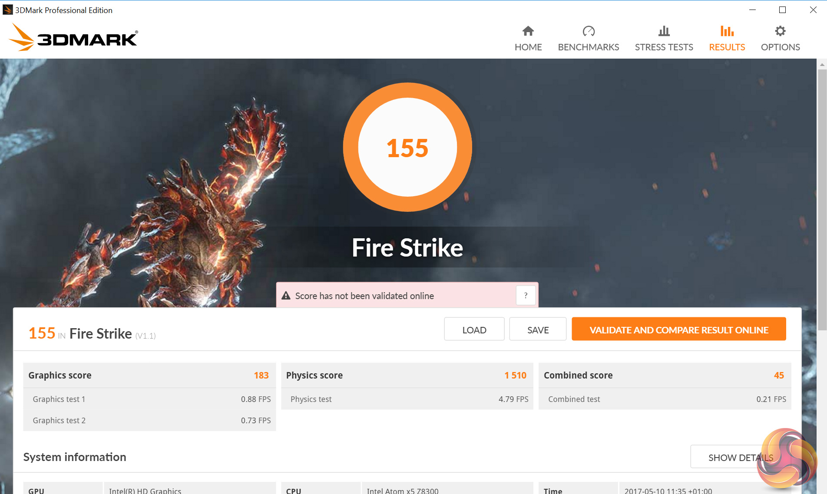This screenshot has width=827, height=494.
Task: Click the Combined score value 45
Action: pyautogui.click(x=779, y=375)
